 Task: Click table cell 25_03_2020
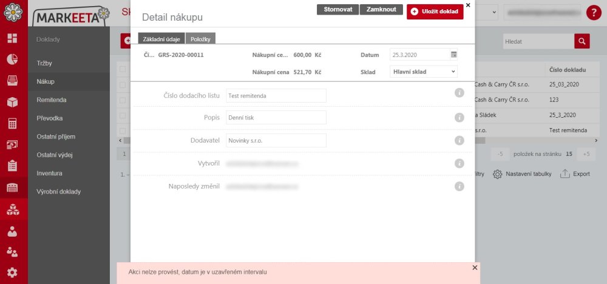564,84
